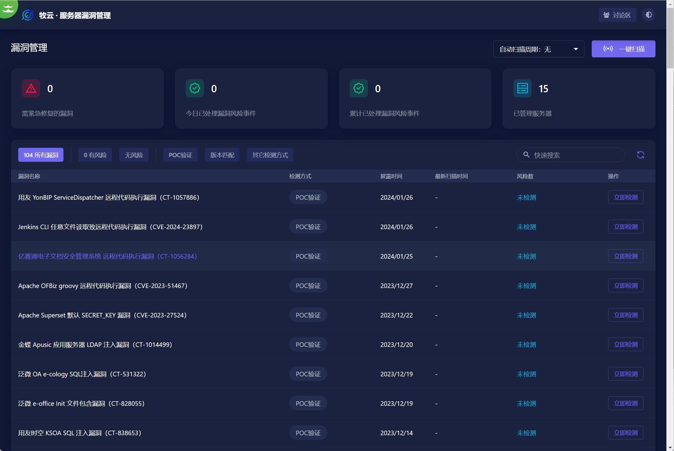Open the 讨论区 discussion area
The image size is (674, 451).
tap(617, 15)
